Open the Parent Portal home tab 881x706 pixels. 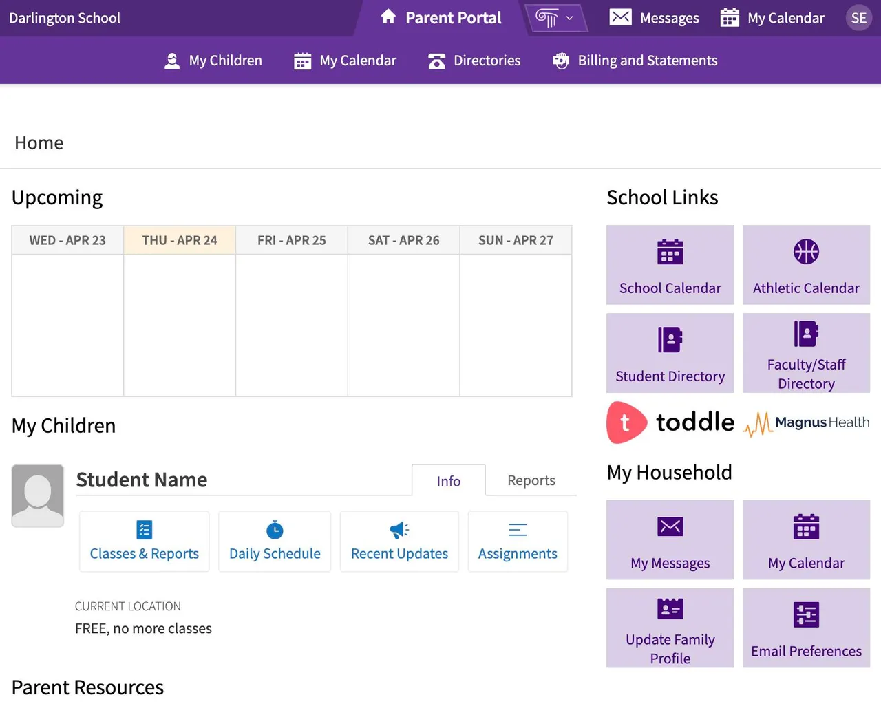[440, 18]
